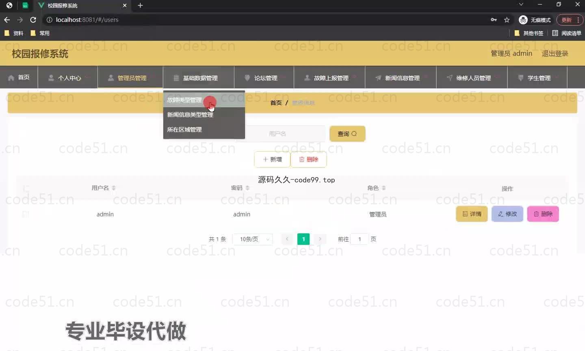The height and width of the screenshot is (351, 585).
Task: Select 所在区域管理 from the dropdown
Action: [x=204, y=130]
